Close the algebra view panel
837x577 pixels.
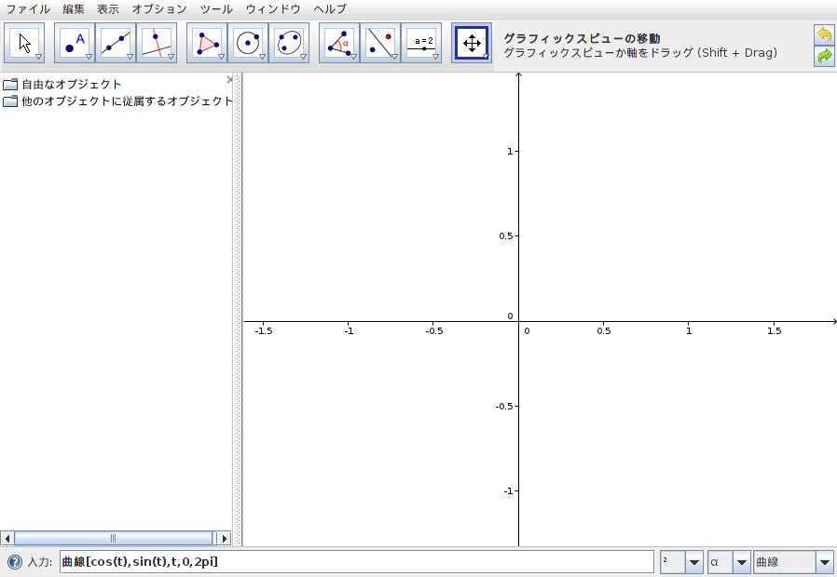pos(230,80)
